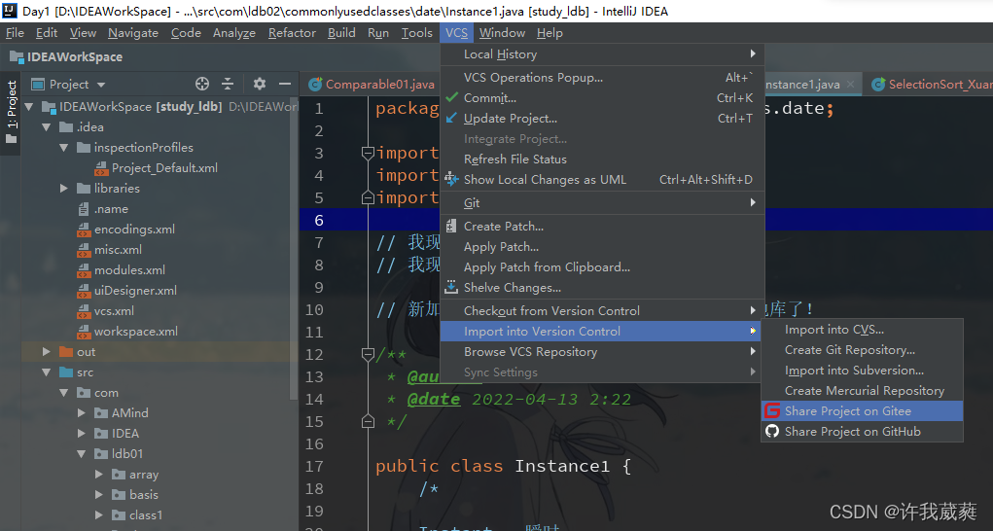Select modules.xml in project tree
The image size is (993, 531).
pos(129,269)
